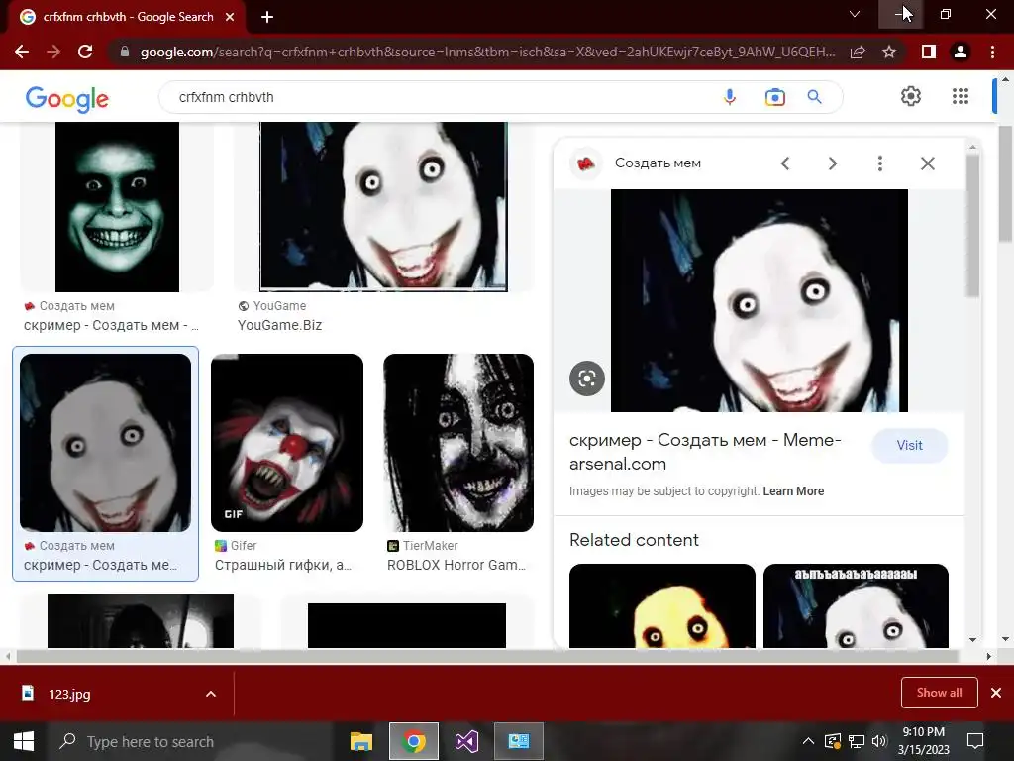Show previous image in preview panel
Image resolution: width=1014 pixels, height=761 pixels.
pyautogui.click(x=785, y=163)
